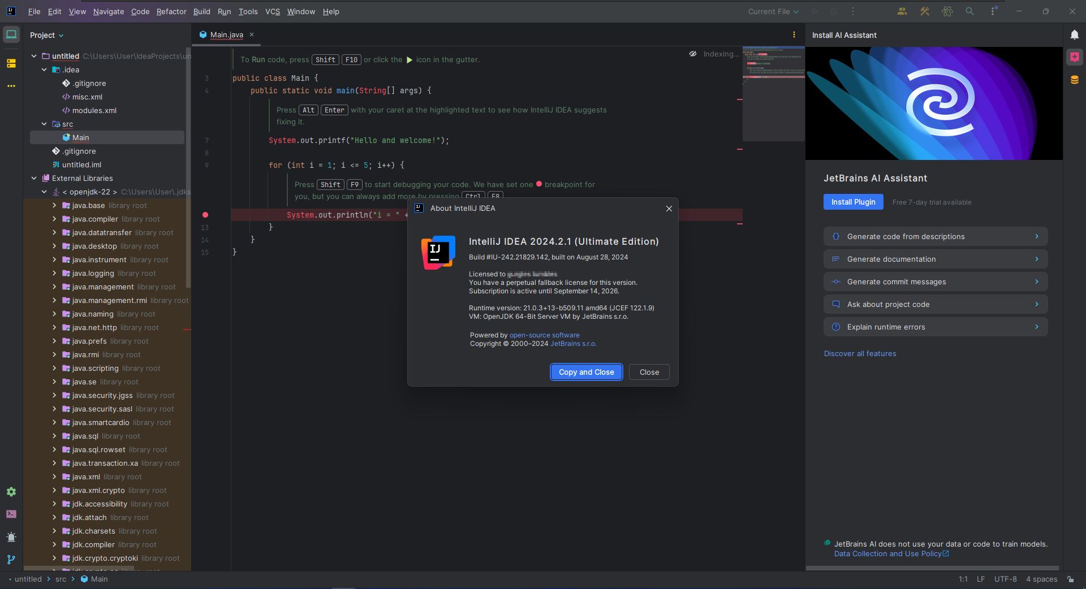Open the File menu

coord(34,11)
